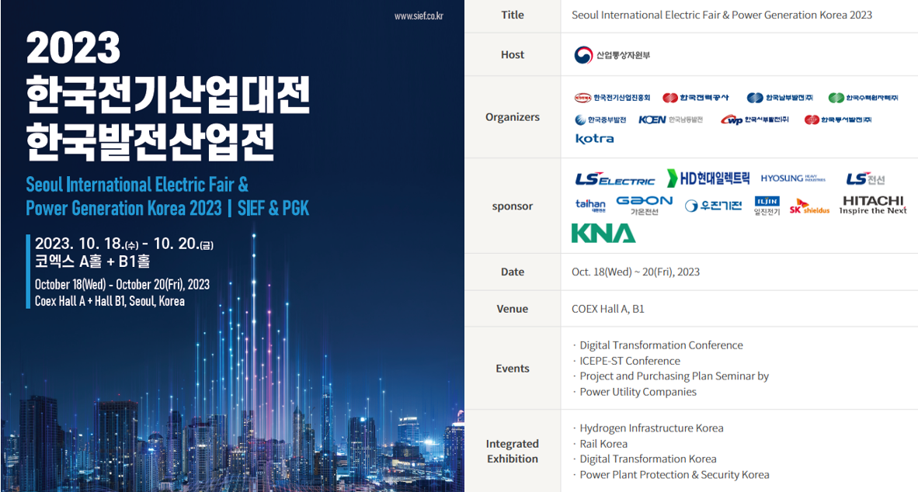Click the 'Organizers' row label
918x492 pixels.
coord(513,117)
